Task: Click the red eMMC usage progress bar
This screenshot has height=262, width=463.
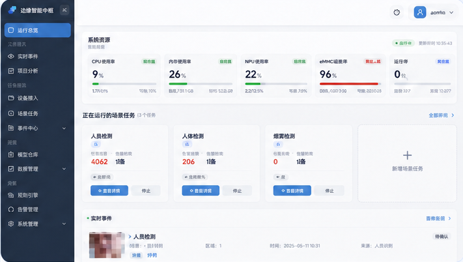Action: point(350,84)
